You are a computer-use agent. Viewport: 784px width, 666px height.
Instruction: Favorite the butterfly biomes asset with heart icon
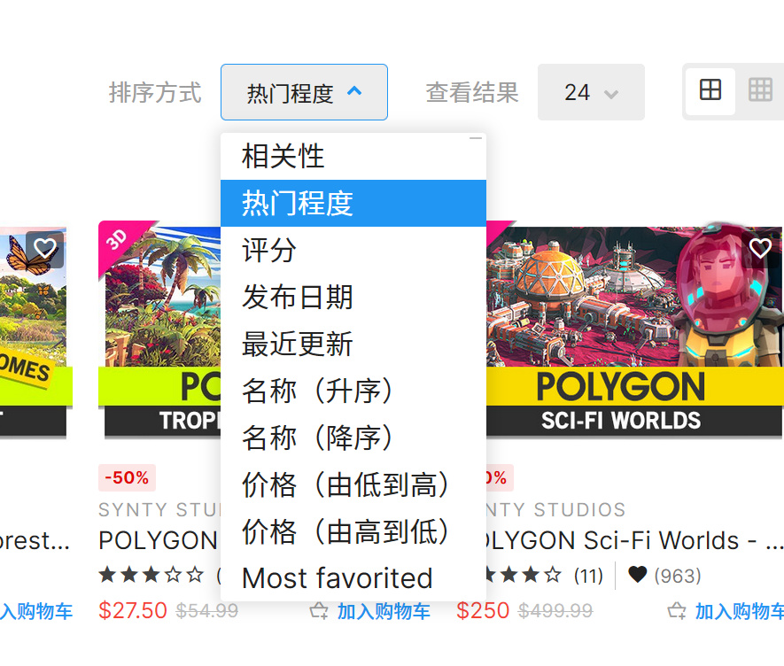point(44,249)
